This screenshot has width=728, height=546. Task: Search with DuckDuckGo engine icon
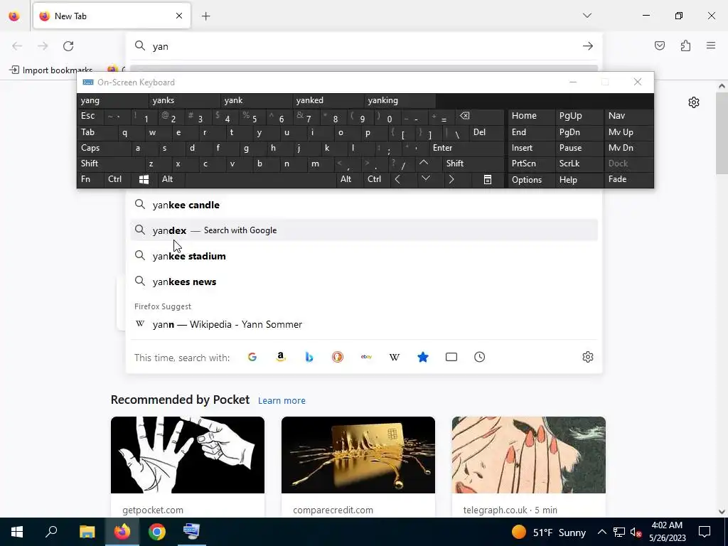(x=338, y=357)
